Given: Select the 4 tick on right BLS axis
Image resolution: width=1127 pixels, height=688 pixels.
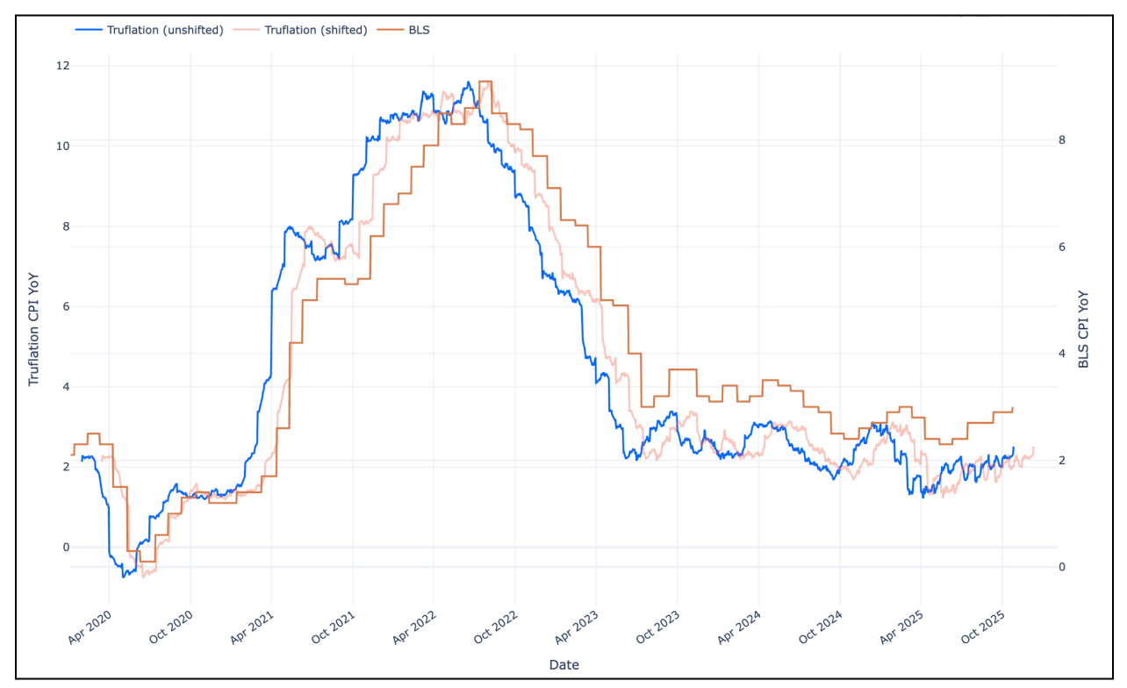Looking at the screenshot, I should (x=1062, y=354).
